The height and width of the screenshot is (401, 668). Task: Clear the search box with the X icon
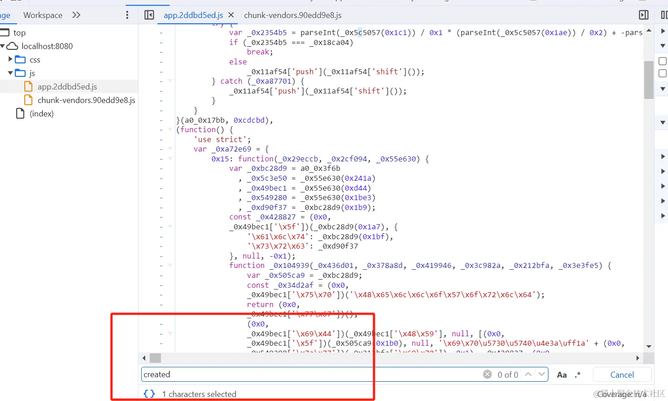[487, 374]
